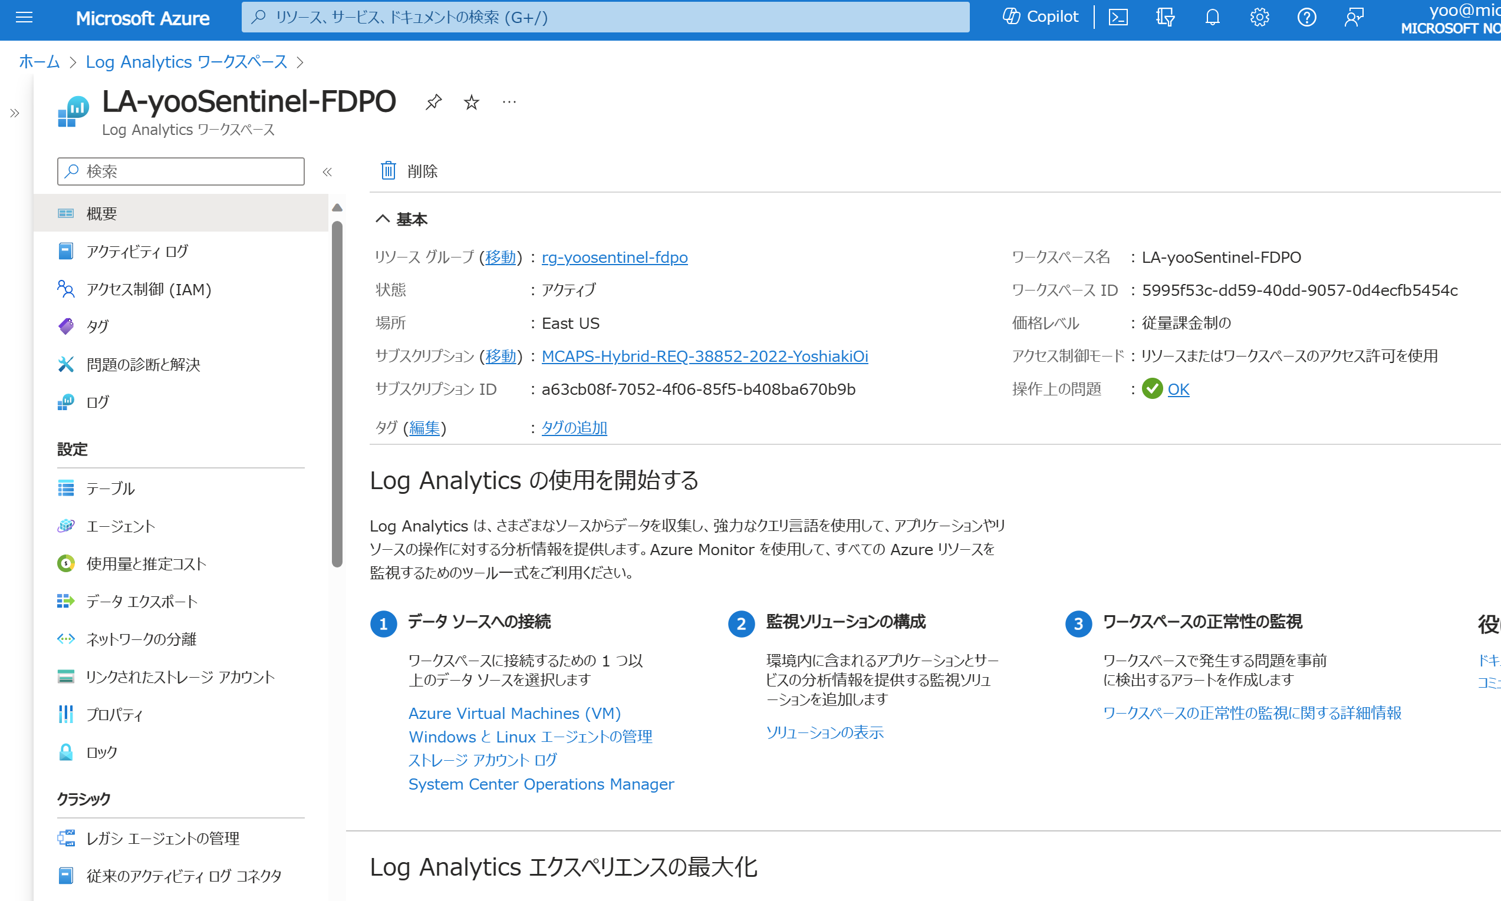The image size is (1501, 901).
Task: Collapse the resource menu sidebar
Action: coord(327,172)
